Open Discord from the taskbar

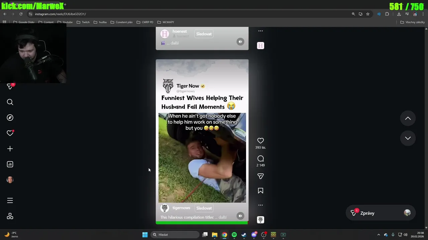[254, 235]
